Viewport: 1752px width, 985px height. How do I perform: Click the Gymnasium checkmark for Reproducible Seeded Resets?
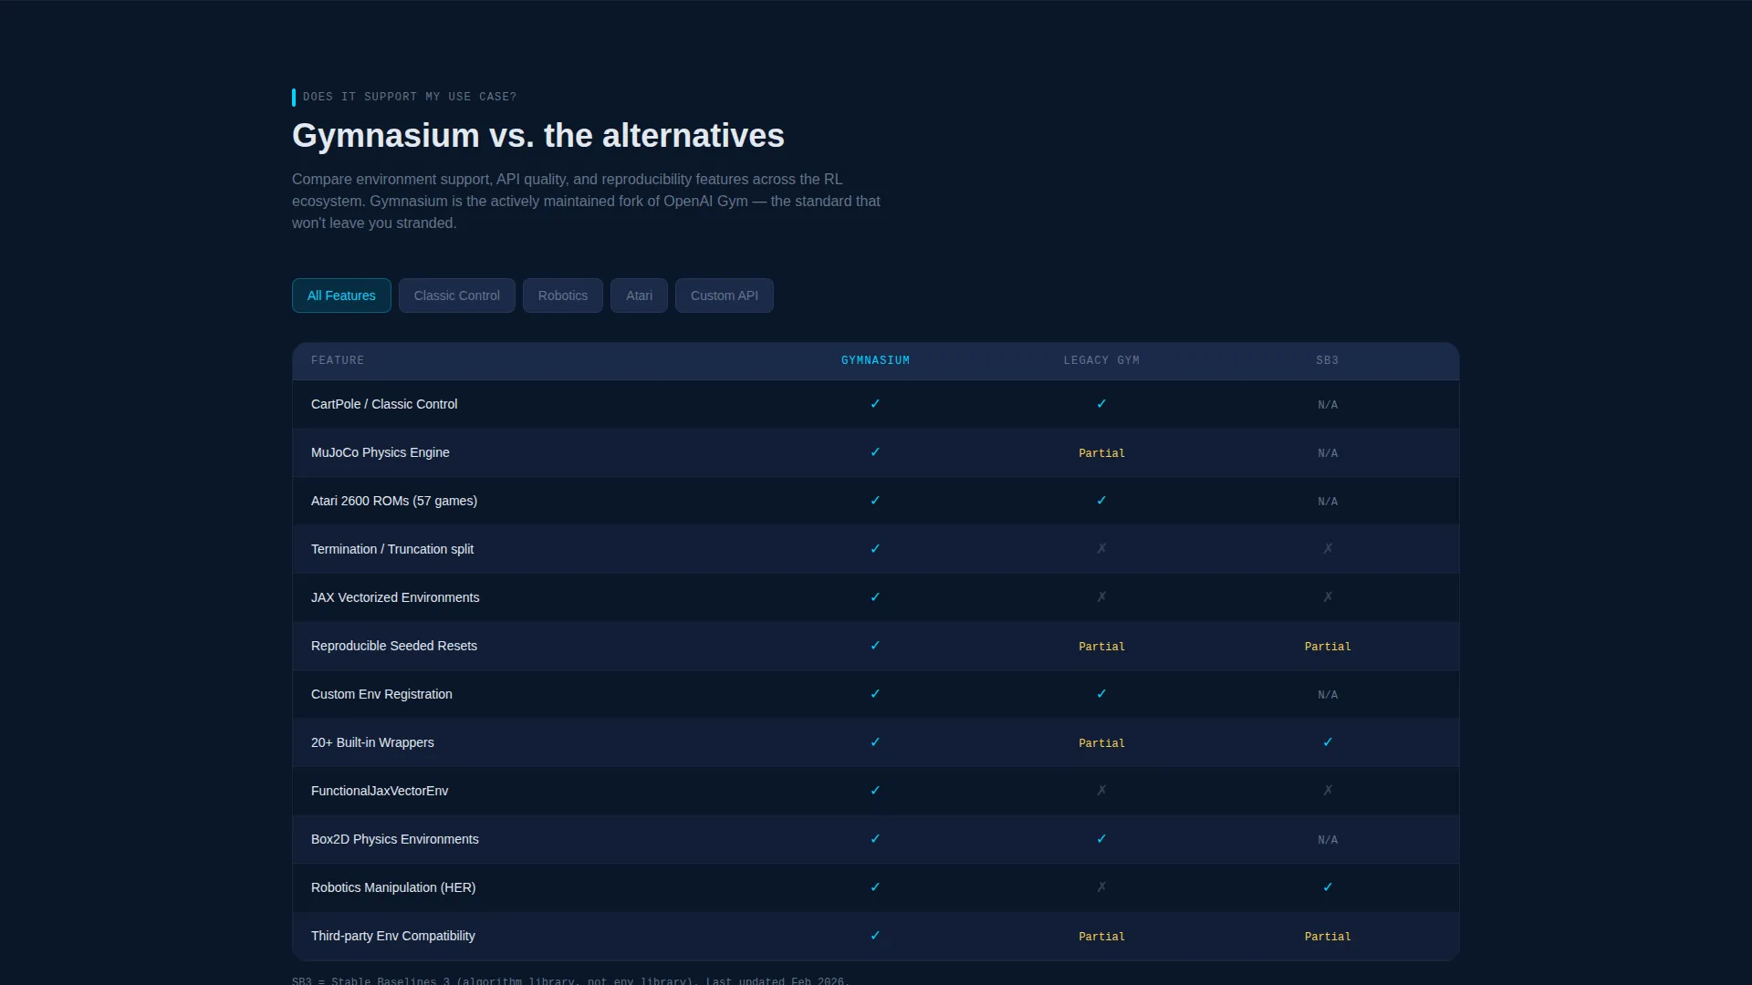click(875, 646)
